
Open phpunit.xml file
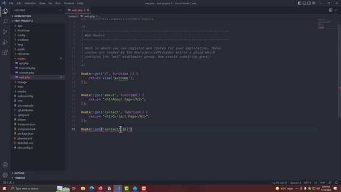point(38,138)
